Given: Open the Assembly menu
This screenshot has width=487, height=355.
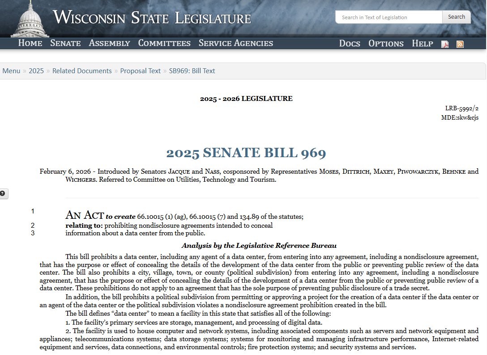Looking at the screenshot, I should [x=109, y=43].
